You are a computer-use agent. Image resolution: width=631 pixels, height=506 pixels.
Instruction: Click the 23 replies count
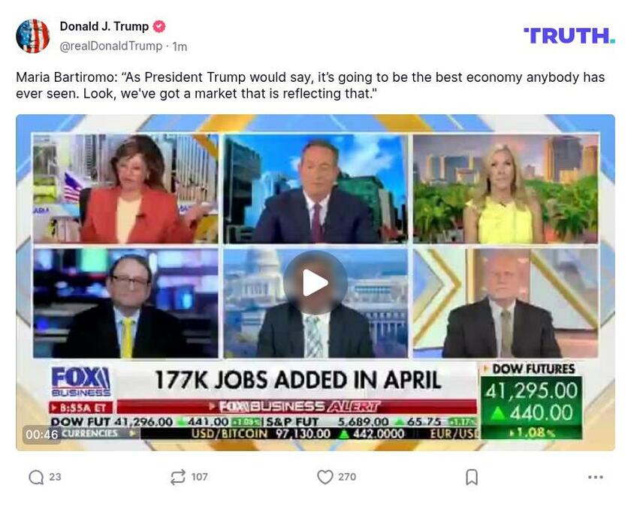coord(55,477)
